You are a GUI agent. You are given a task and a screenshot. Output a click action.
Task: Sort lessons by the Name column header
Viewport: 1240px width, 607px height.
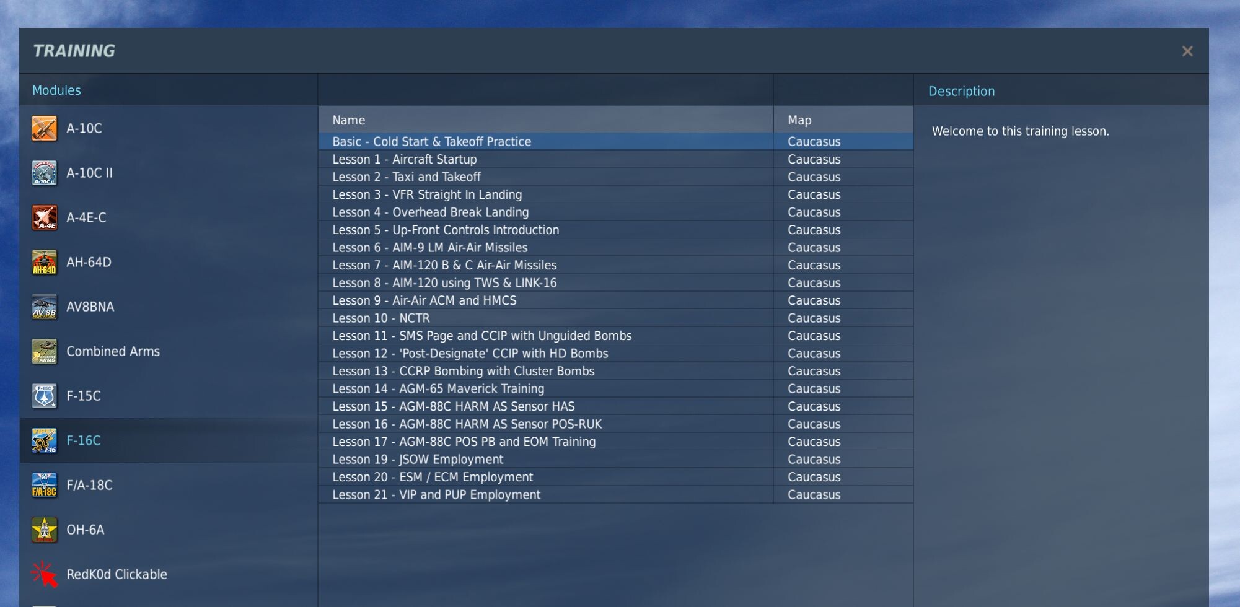coord(546,120)
